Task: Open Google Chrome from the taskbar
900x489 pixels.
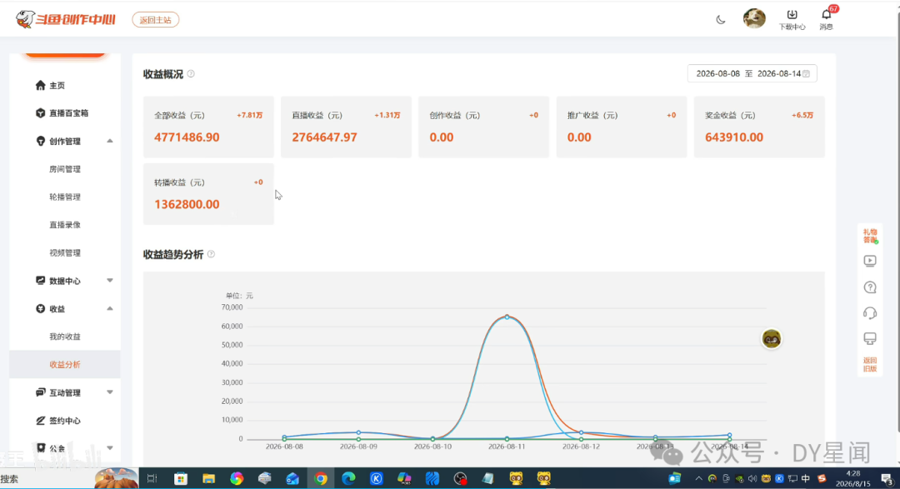Action: click(320, 478)
